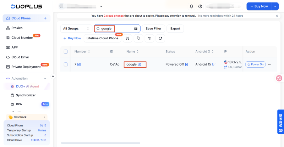Open Cloud Drive from sidebar
Viewport: 284px width, 147px height.
point(20,57)
